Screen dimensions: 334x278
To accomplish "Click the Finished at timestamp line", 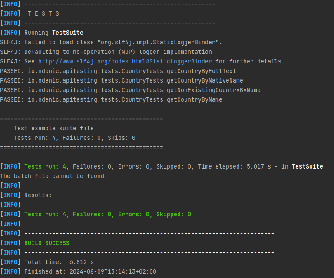I will (78, 272).
